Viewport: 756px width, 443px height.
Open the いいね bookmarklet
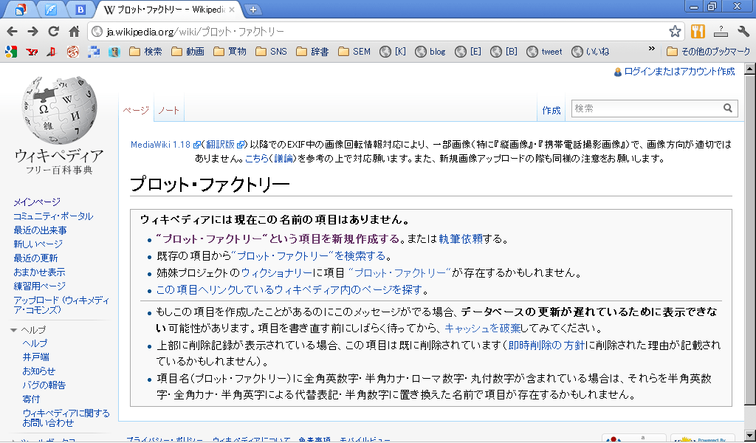(x=591, y=52)
